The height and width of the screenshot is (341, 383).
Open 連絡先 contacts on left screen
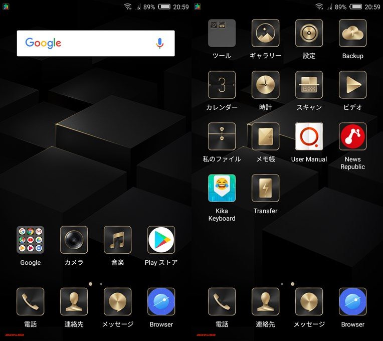click(x=74, y=301)
